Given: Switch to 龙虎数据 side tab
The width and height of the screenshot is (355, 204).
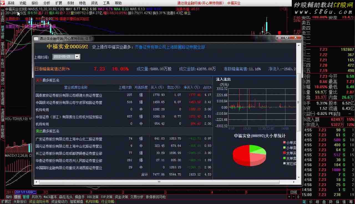Looking at the screenshot, I should click(2, 115).
